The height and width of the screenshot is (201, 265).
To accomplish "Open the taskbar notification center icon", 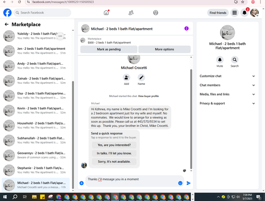I will (259, 197).
